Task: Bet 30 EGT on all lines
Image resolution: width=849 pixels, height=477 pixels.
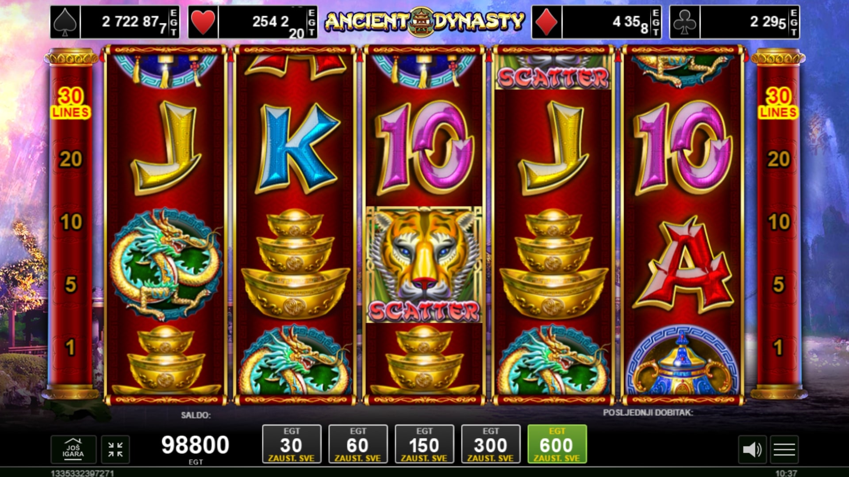Action: point(292,444)
